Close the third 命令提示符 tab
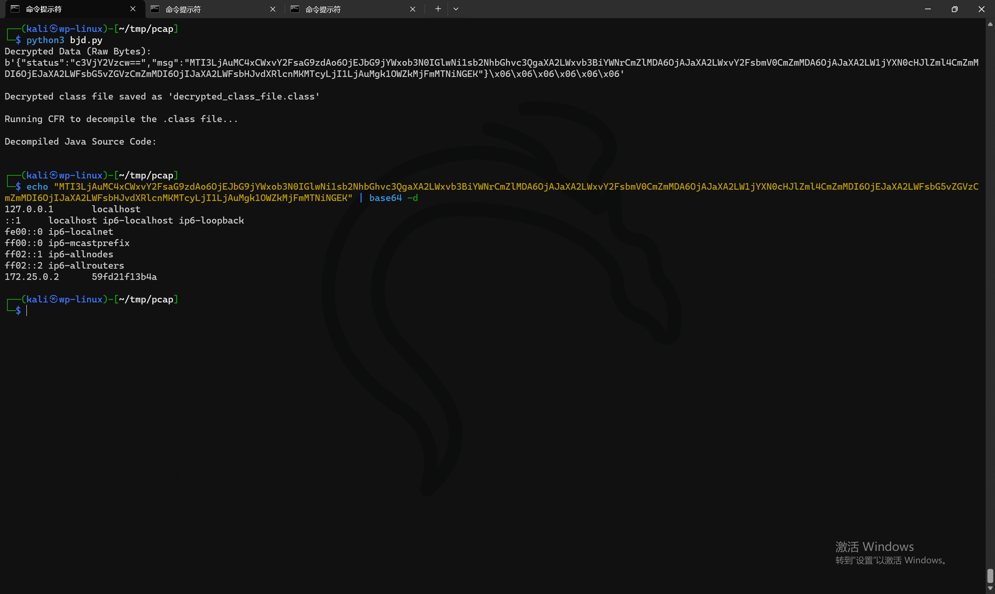 [x=413, y=9]
